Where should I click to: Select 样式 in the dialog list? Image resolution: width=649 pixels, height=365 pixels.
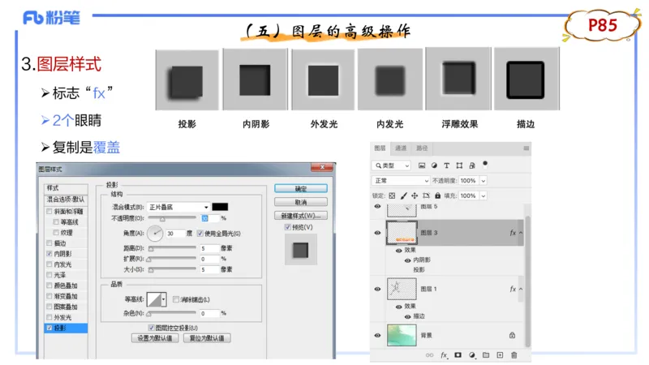click(x=66, y=188)
